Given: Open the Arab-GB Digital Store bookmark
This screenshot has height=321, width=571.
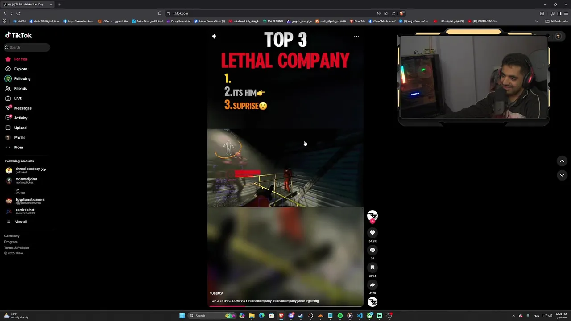Looking at the screenshot, I should click(x=44, y=21).
